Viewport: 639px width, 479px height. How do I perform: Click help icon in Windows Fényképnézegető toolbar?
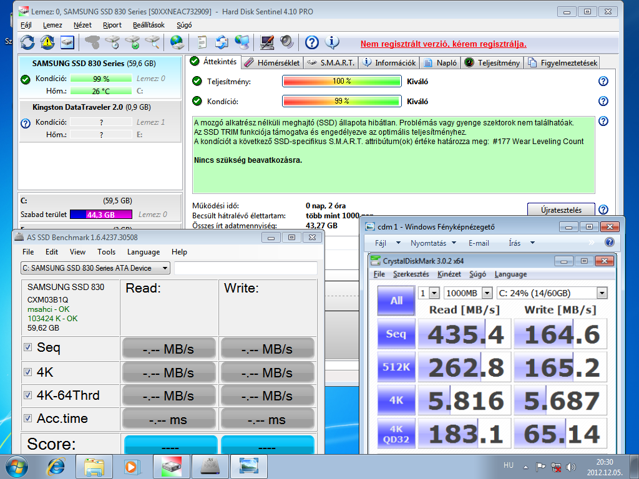point(610,243)
